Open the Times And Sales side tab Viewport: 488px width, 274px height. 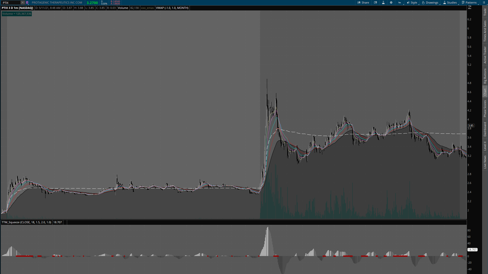pos(485,31)
